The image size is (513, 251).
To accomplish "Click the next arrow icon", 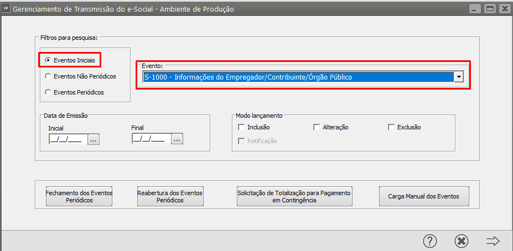I will 493,241.
